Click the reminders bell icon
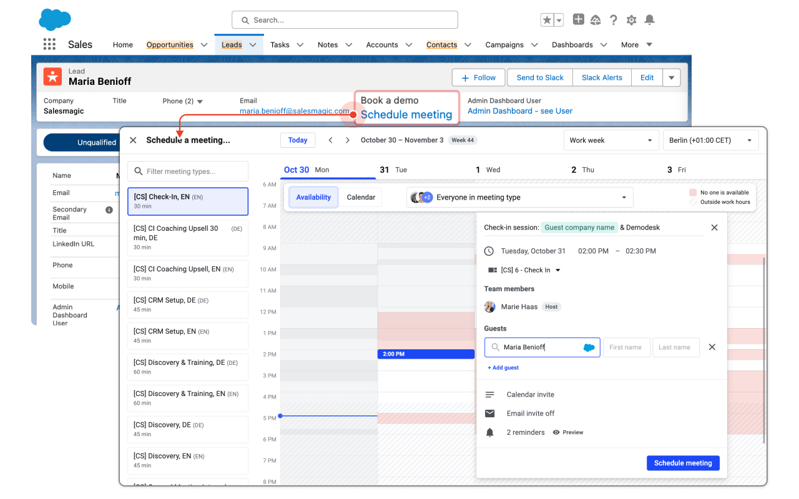This screenshot has height=499, width=799. 490,432
